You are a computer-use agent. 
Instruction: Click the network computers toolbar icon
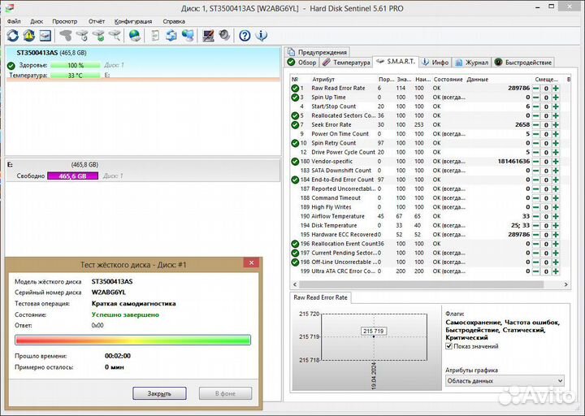tap(188, 36)
